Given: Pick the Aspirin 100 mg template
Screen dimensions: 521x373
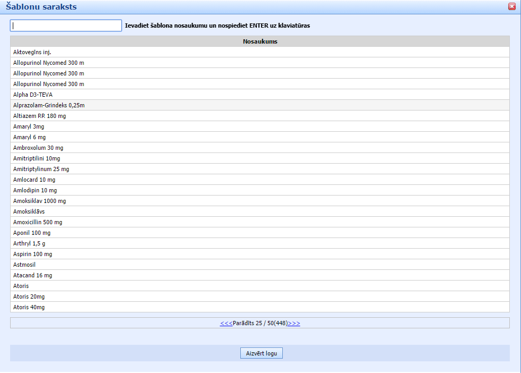Looking at the screenshot, I should [x=32, y=254].
